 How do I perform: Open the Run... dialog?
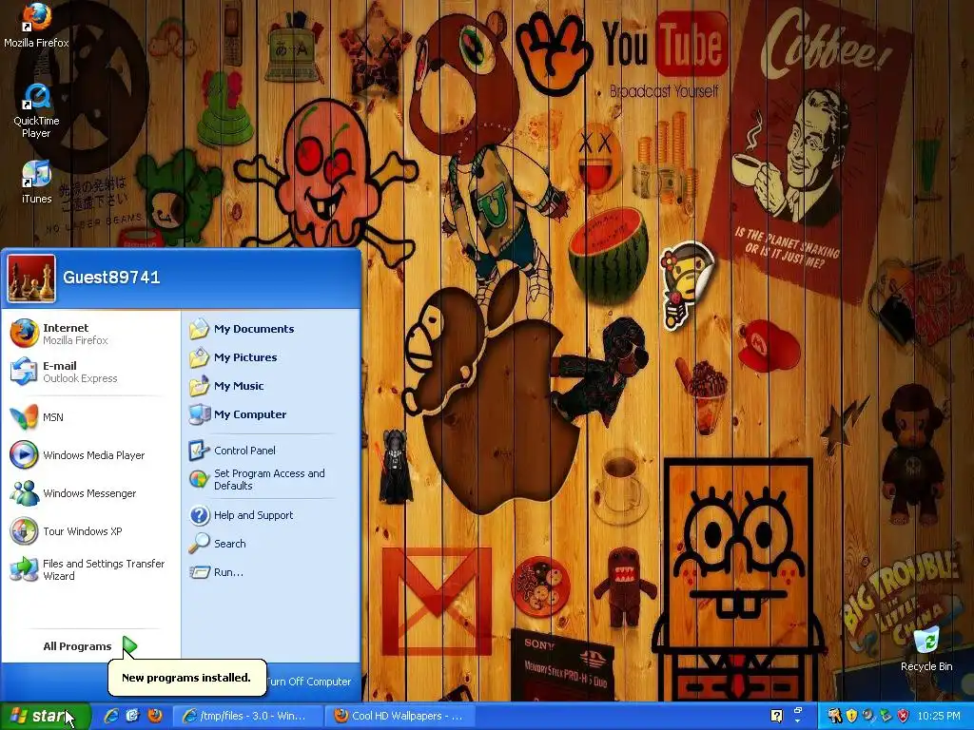tap(271, 572)
